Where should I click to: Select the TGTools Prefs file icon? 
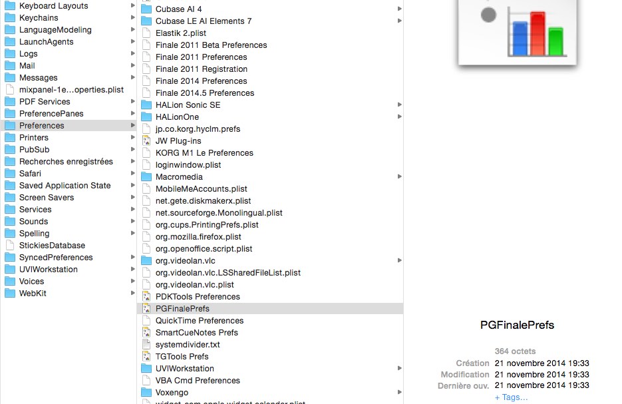pos(146,357)
